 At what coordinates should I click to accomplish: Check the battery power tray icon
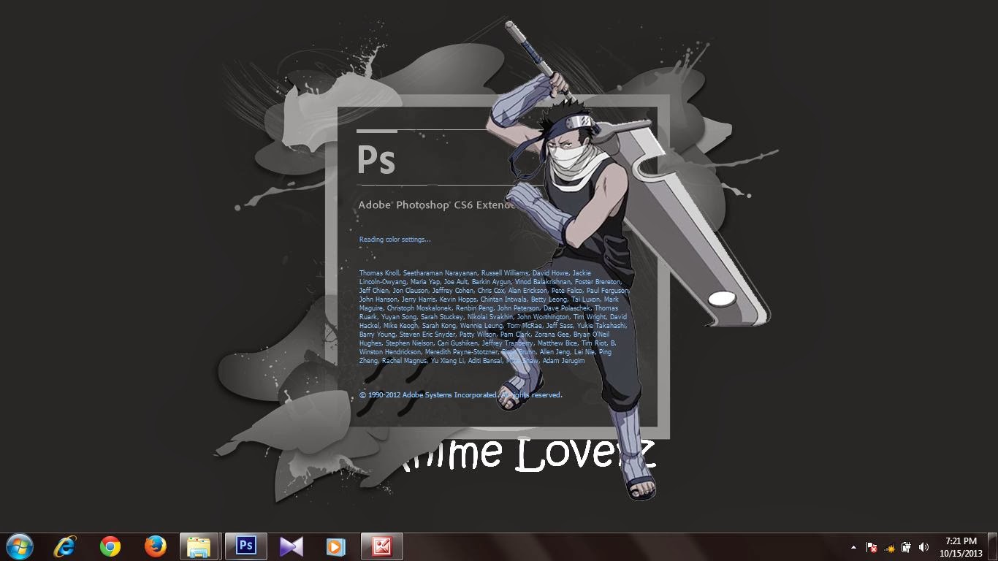pyautogui.click(x=906, y=547)
